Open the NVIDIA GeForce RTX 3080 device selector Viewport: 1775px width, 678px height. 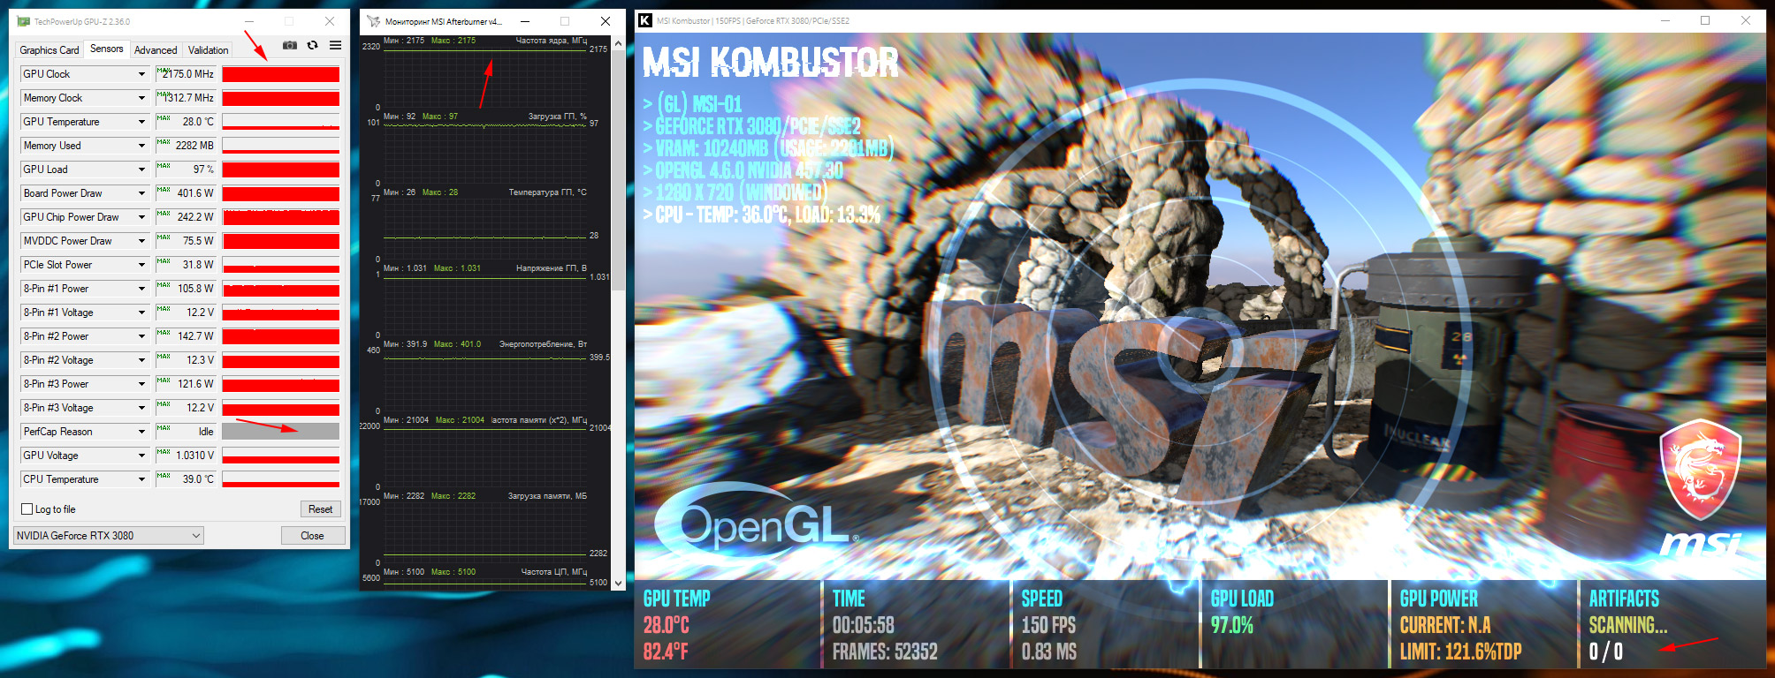point(109,535)
